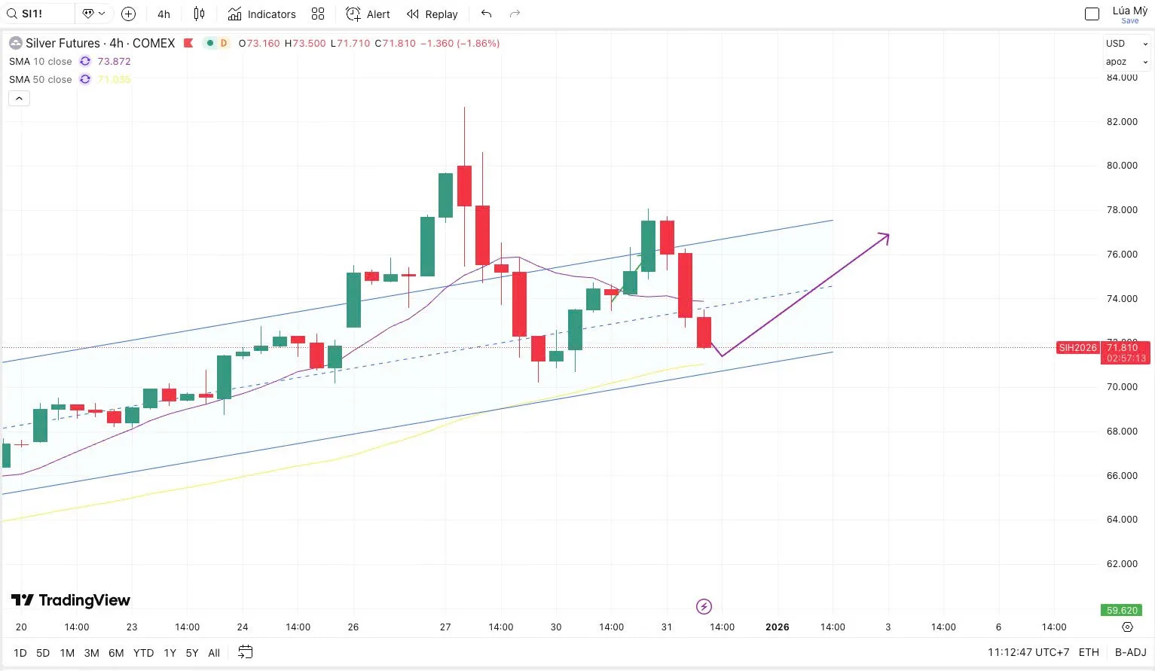
Task: Click the purple lightning event marker
Action: click(704, 606)
